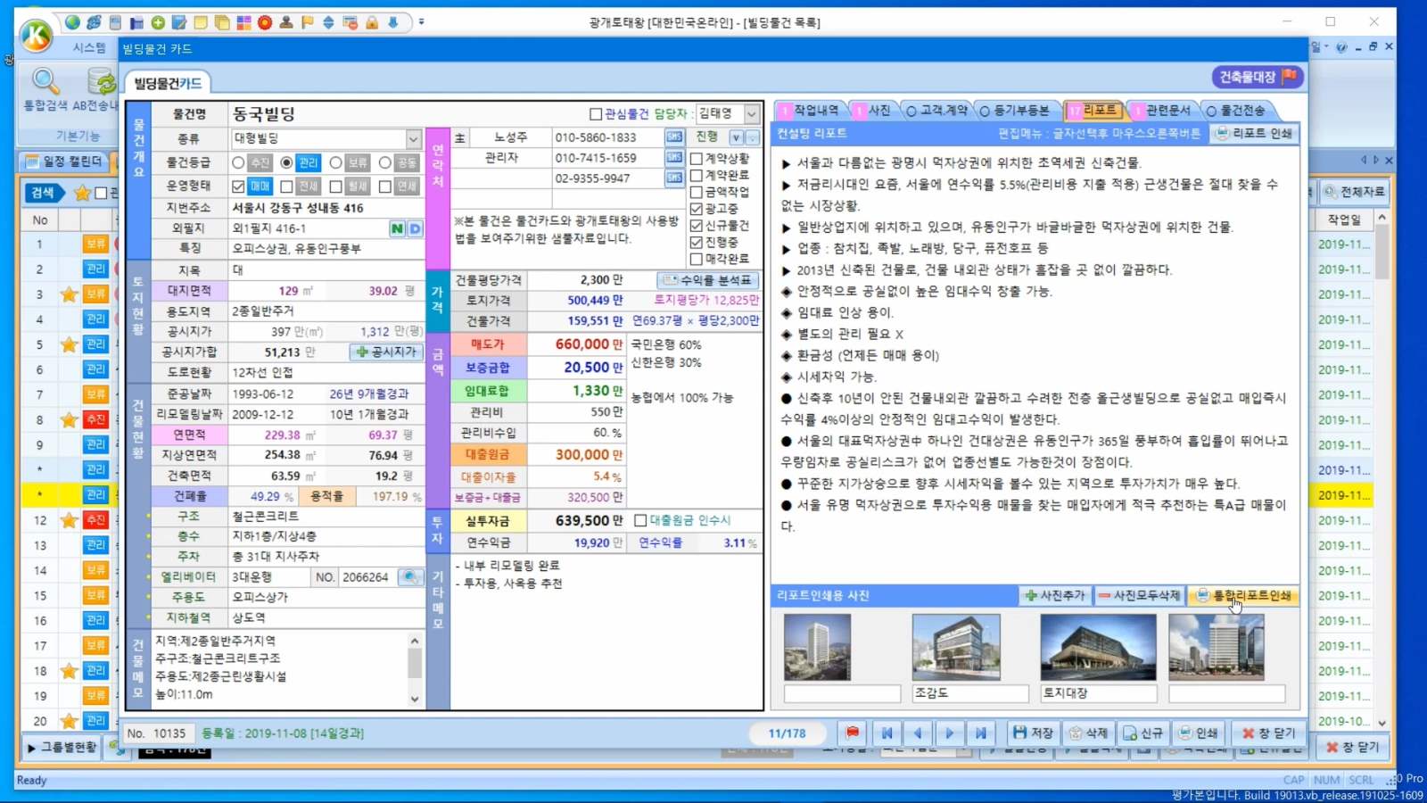Enable the 대출원금 인수시 checkbox
This screenshot has width=1427, height=803.
point(640,520)
